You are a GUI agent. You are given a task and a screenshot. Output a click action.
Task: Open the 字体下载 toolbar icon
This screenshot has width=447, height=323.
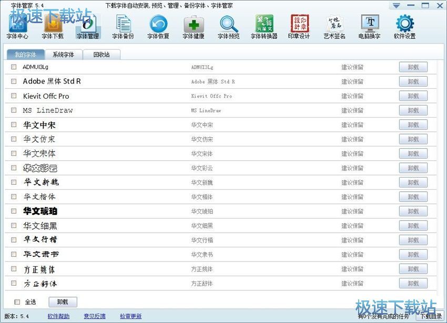coord(53,26)
